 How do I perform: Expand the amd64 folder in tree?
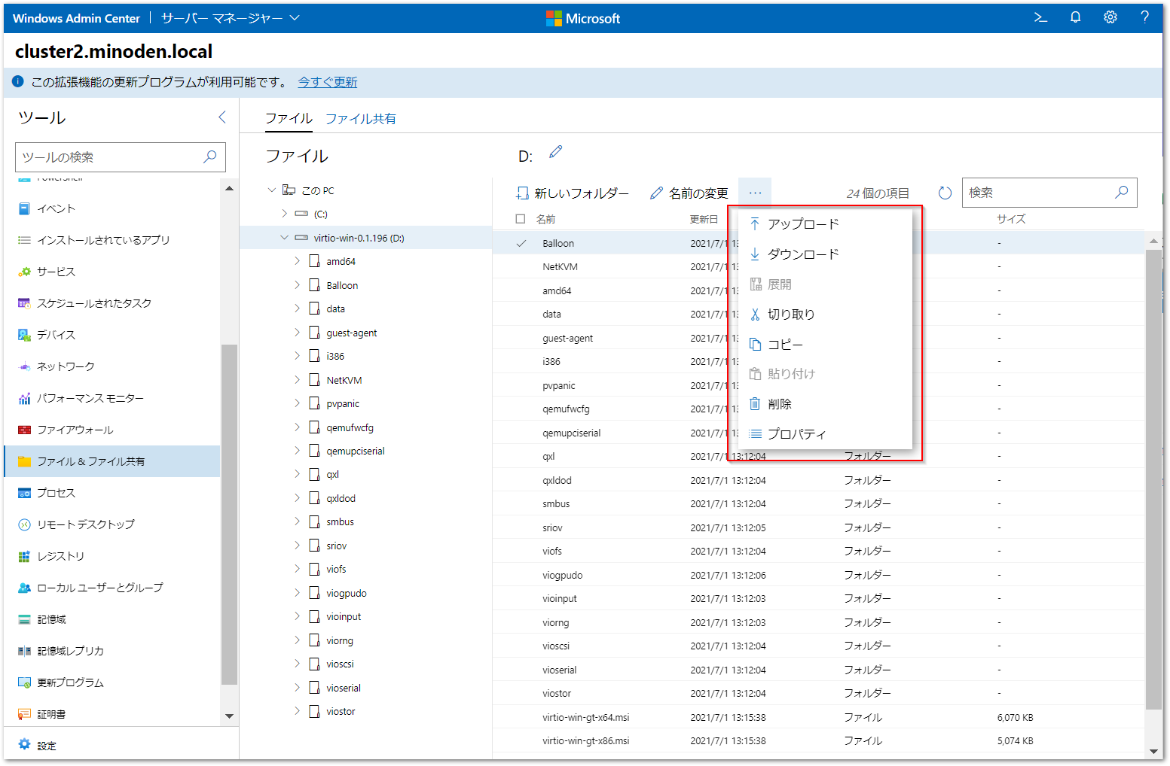tap(297, 261)
